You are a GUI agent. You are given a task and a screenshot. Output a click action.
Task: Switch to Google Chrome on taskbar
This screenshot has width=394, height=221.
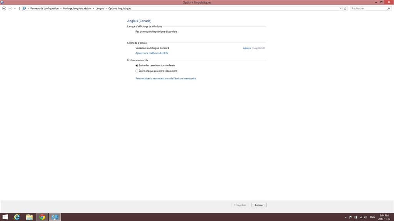[x=42, y=217]
